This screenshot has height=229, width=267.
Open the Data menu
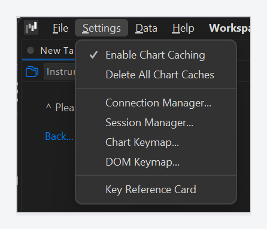tap(146, 28)
